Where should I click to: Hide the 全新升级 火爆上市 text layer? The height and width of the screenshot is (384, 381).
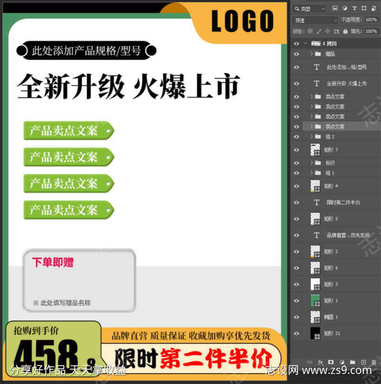tap(296, 83)
